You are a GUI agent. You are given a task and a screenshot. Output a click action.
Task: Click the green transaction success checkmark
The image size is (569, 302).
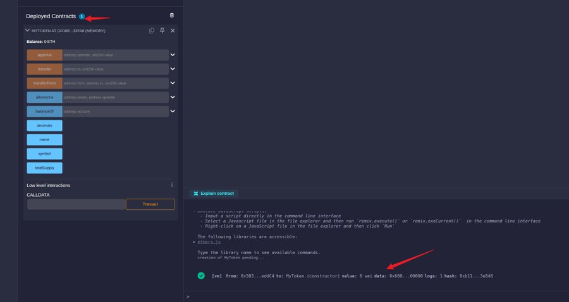pyautogui.click(x=201, y=276)
